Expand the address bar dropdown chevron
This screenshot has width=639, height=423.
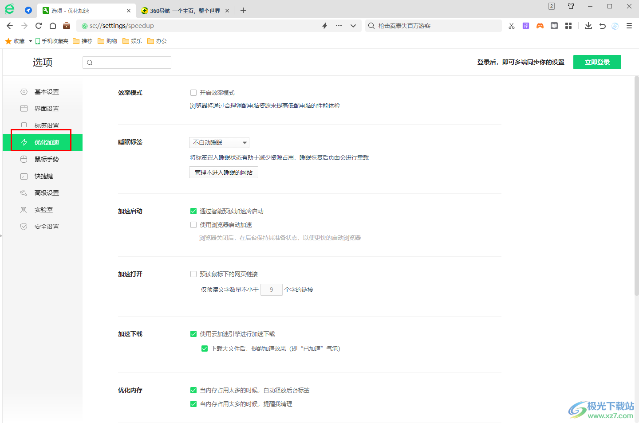[353, 26]
